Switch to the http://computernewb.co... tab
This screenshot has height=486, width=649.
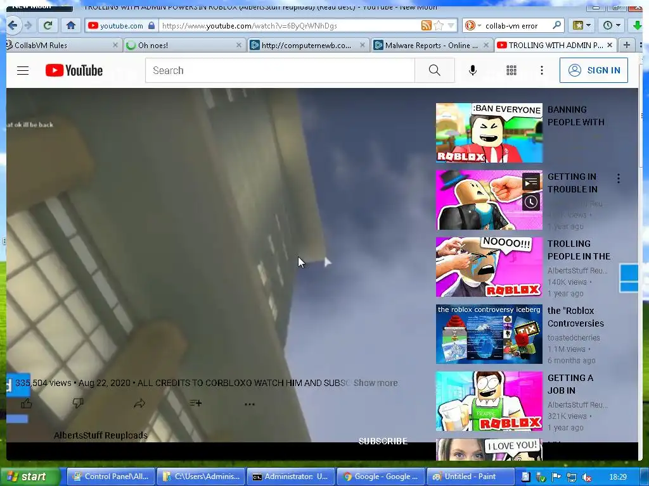pyautogui.click(x=307, y=45)
